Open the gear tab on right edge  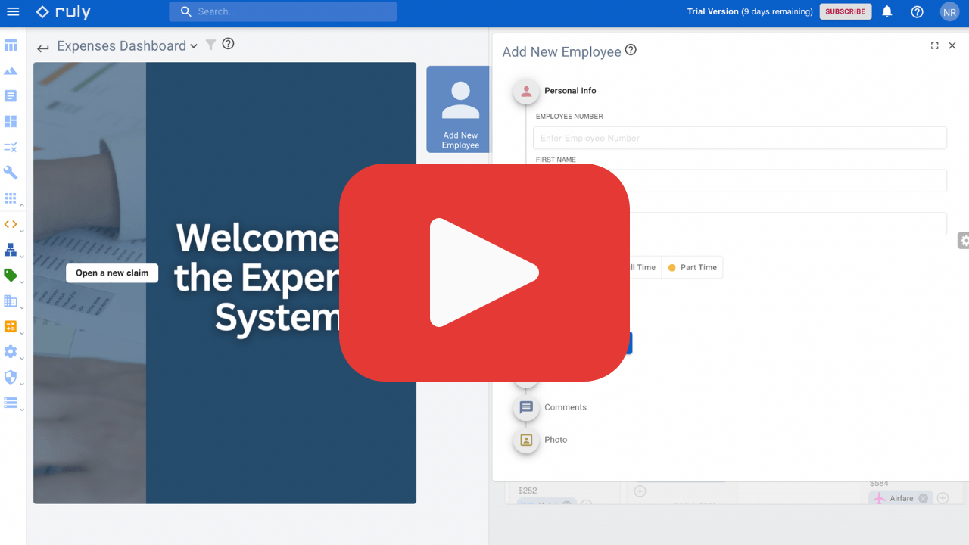coord(963,241)
